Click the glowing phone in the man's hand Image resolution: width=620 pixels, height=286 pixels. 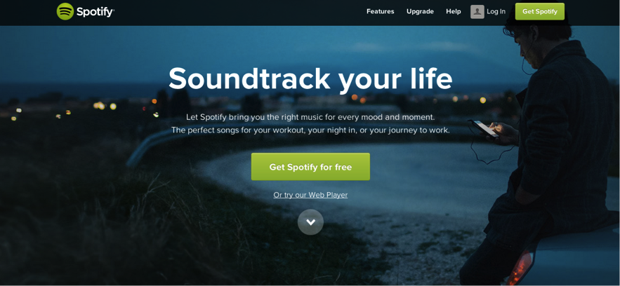pyautogui.click(x=486, y=128)
